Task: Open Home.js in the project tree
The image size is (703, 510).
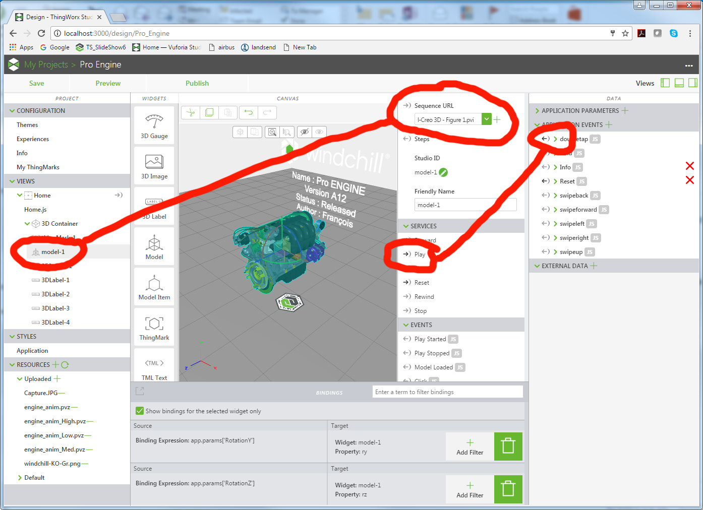Action: (x=35, y=210)
